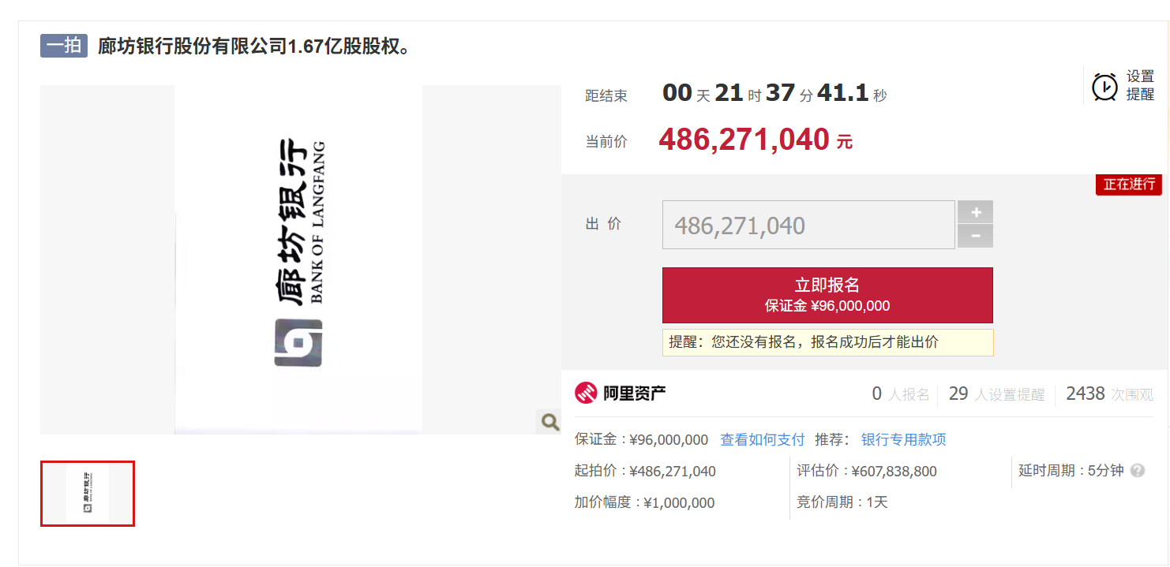Open the 查看如何支付 payment guide link
This screenshot has width=1170, height=567.
point(761,439)
